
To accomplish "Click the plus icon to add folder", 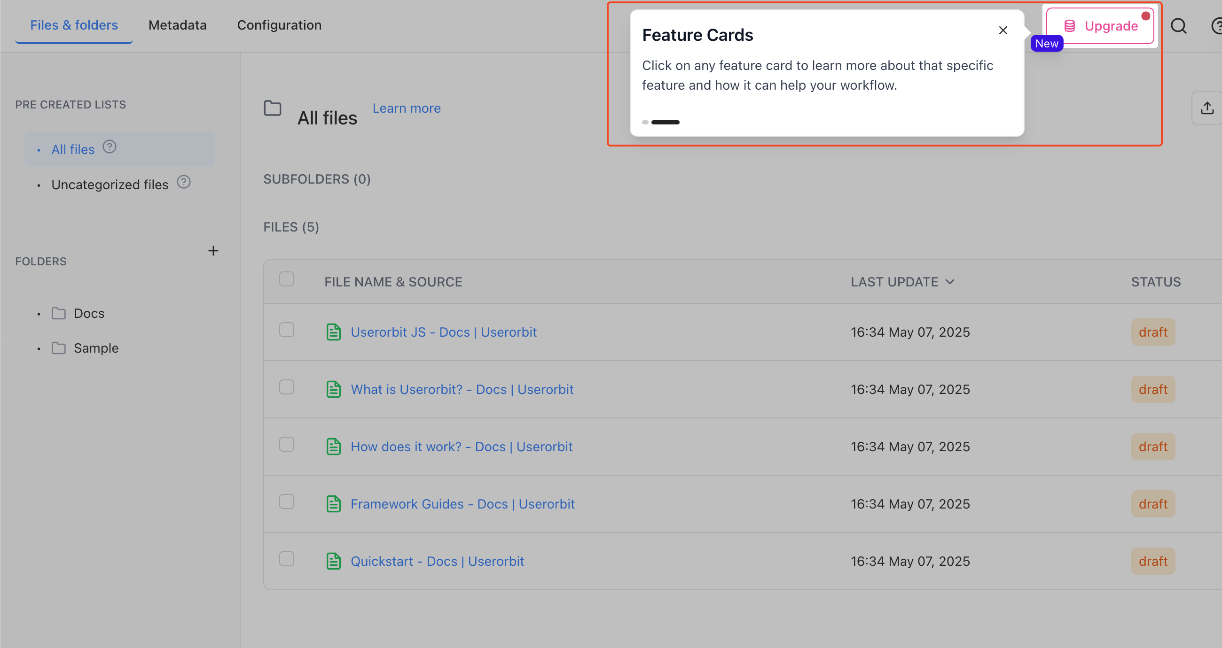I will [213, 251].
